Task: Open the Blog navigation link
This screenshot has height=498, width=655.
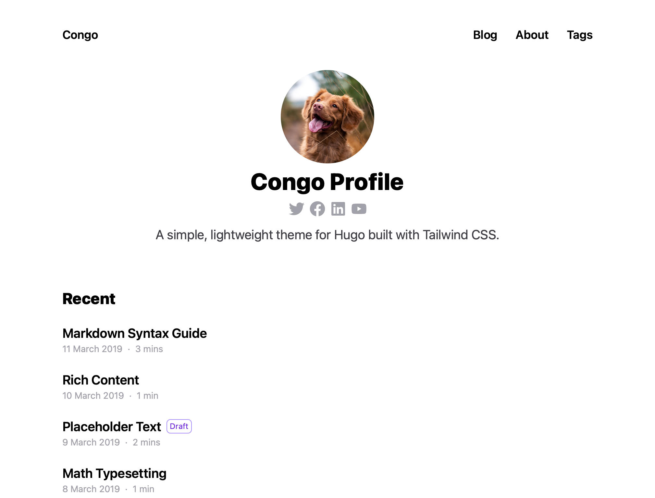Action: [x=485, y=34]
